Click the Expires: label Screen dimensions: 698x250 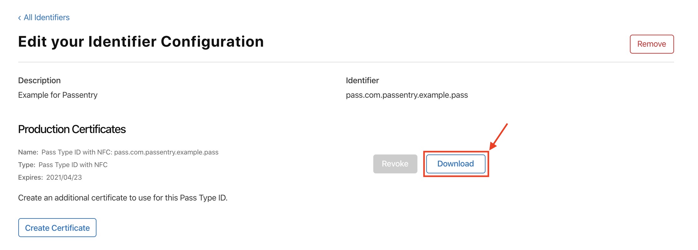pos(30,177)
